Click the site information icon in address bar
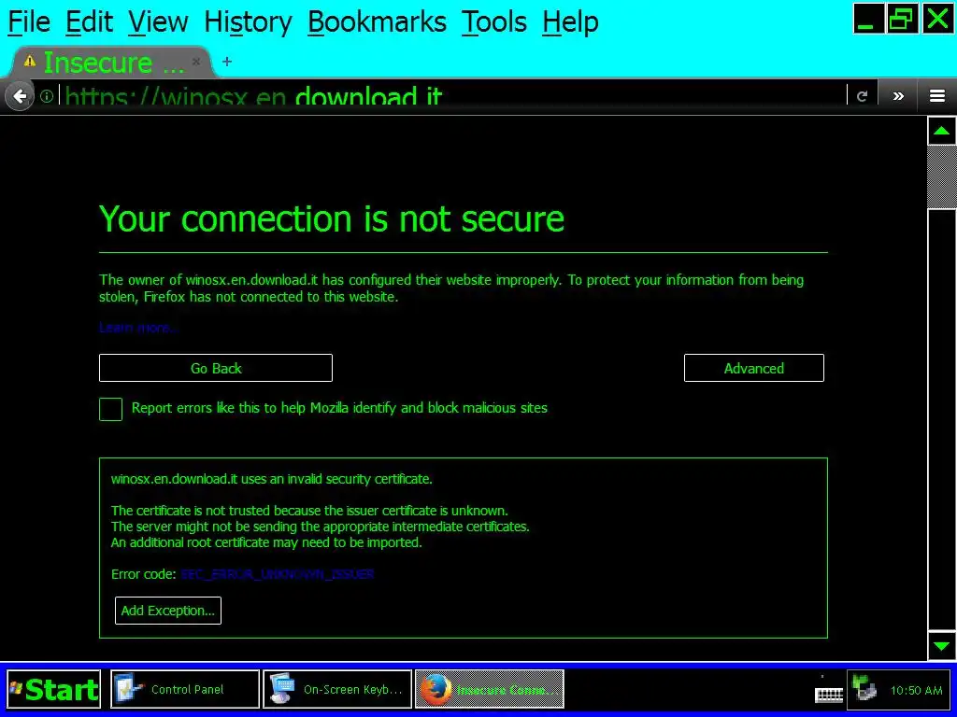The width and height of the screenshot is (957, 717). pyautogui.click(x=47, y=96)
